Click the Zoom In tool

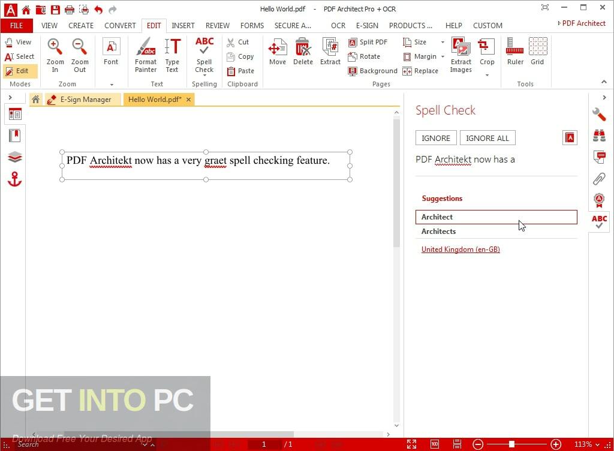pos(55,55)
